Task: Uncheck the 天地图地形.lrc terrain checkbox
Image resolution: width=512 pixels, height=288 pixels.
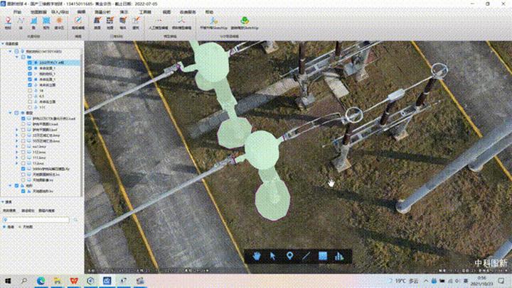Action: (23, 192)
